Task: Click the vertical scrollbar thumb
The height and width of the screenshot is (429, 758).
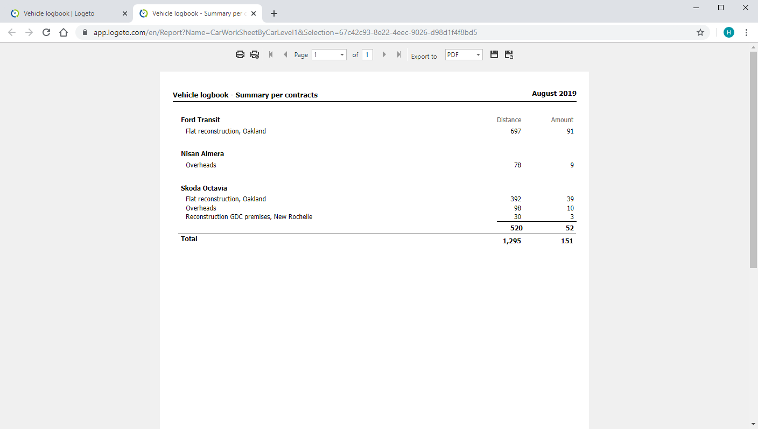Action: (x=754, y=160)
